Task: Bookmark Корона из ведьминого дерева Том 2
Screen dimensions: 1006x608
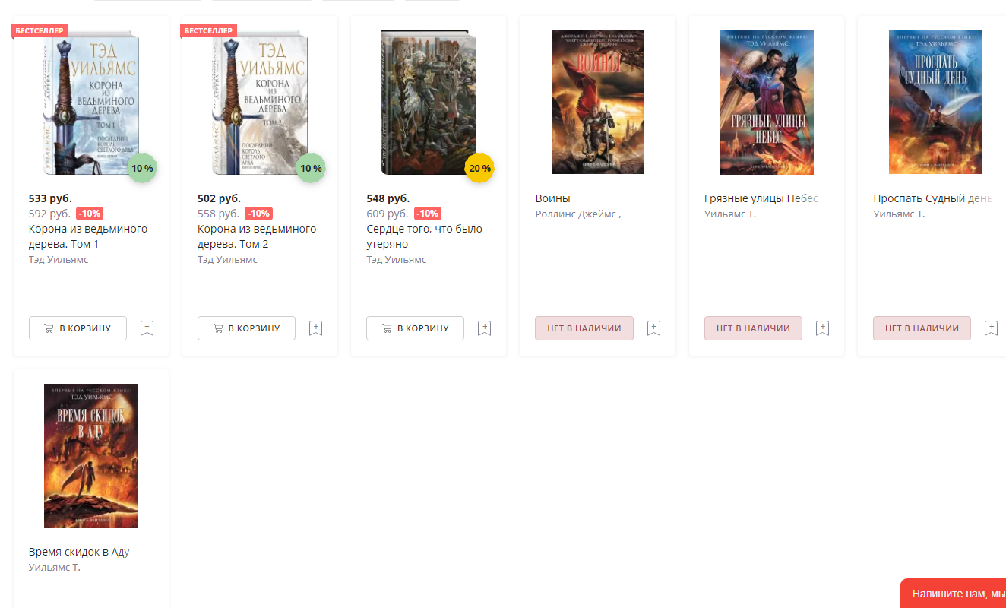Action: point(316,328)
